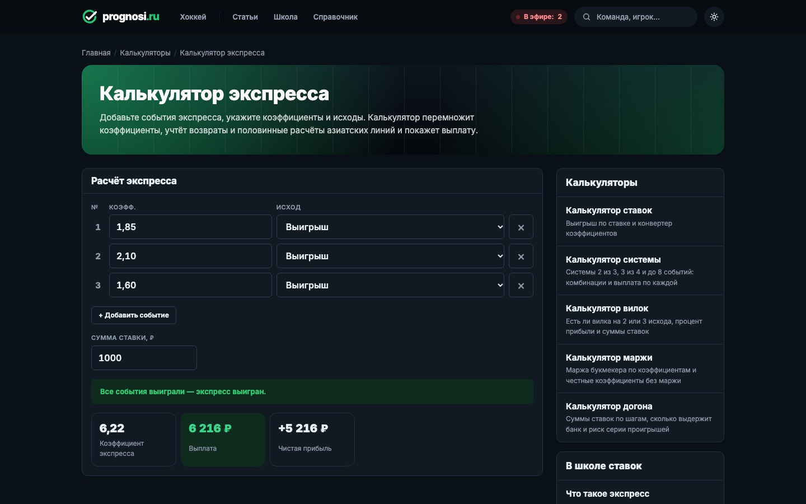Open the Хоккей menu item
This screenshot has height=504, width=806.
tap(193, 17)
